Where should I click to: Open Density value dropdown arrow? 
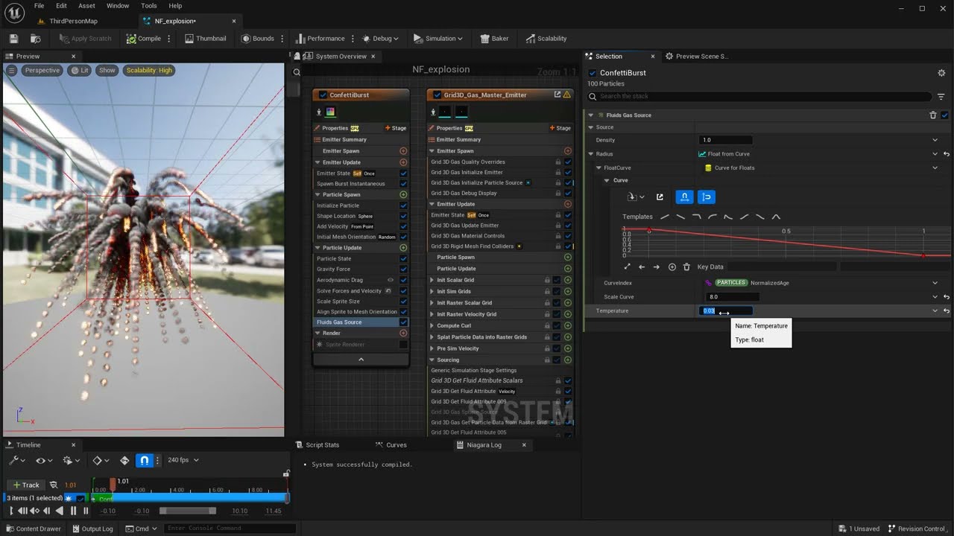point(935,140)
